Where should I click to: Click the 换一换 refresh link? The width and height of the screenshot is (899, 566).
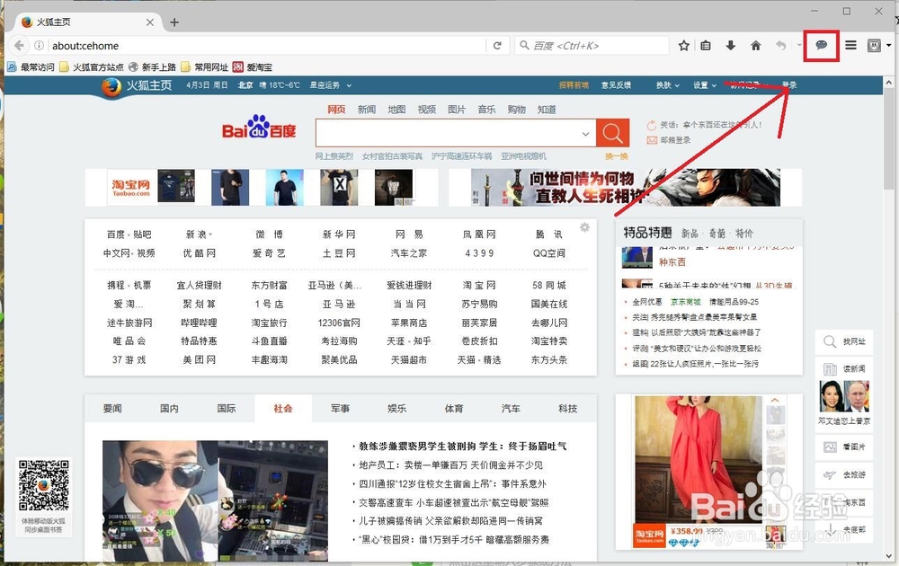617,155
